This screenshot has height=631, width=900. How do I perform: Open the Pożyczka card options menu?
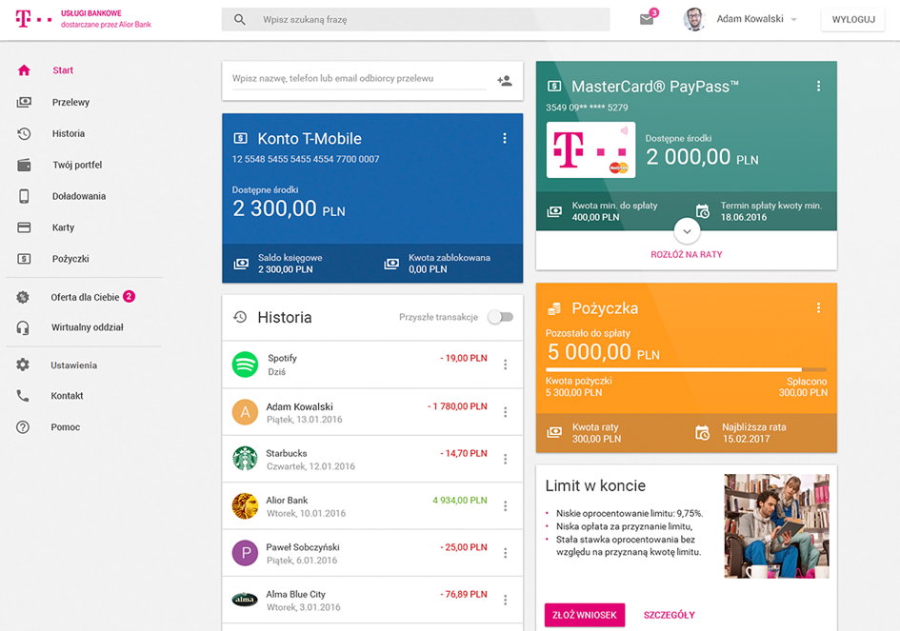[818, 308]
